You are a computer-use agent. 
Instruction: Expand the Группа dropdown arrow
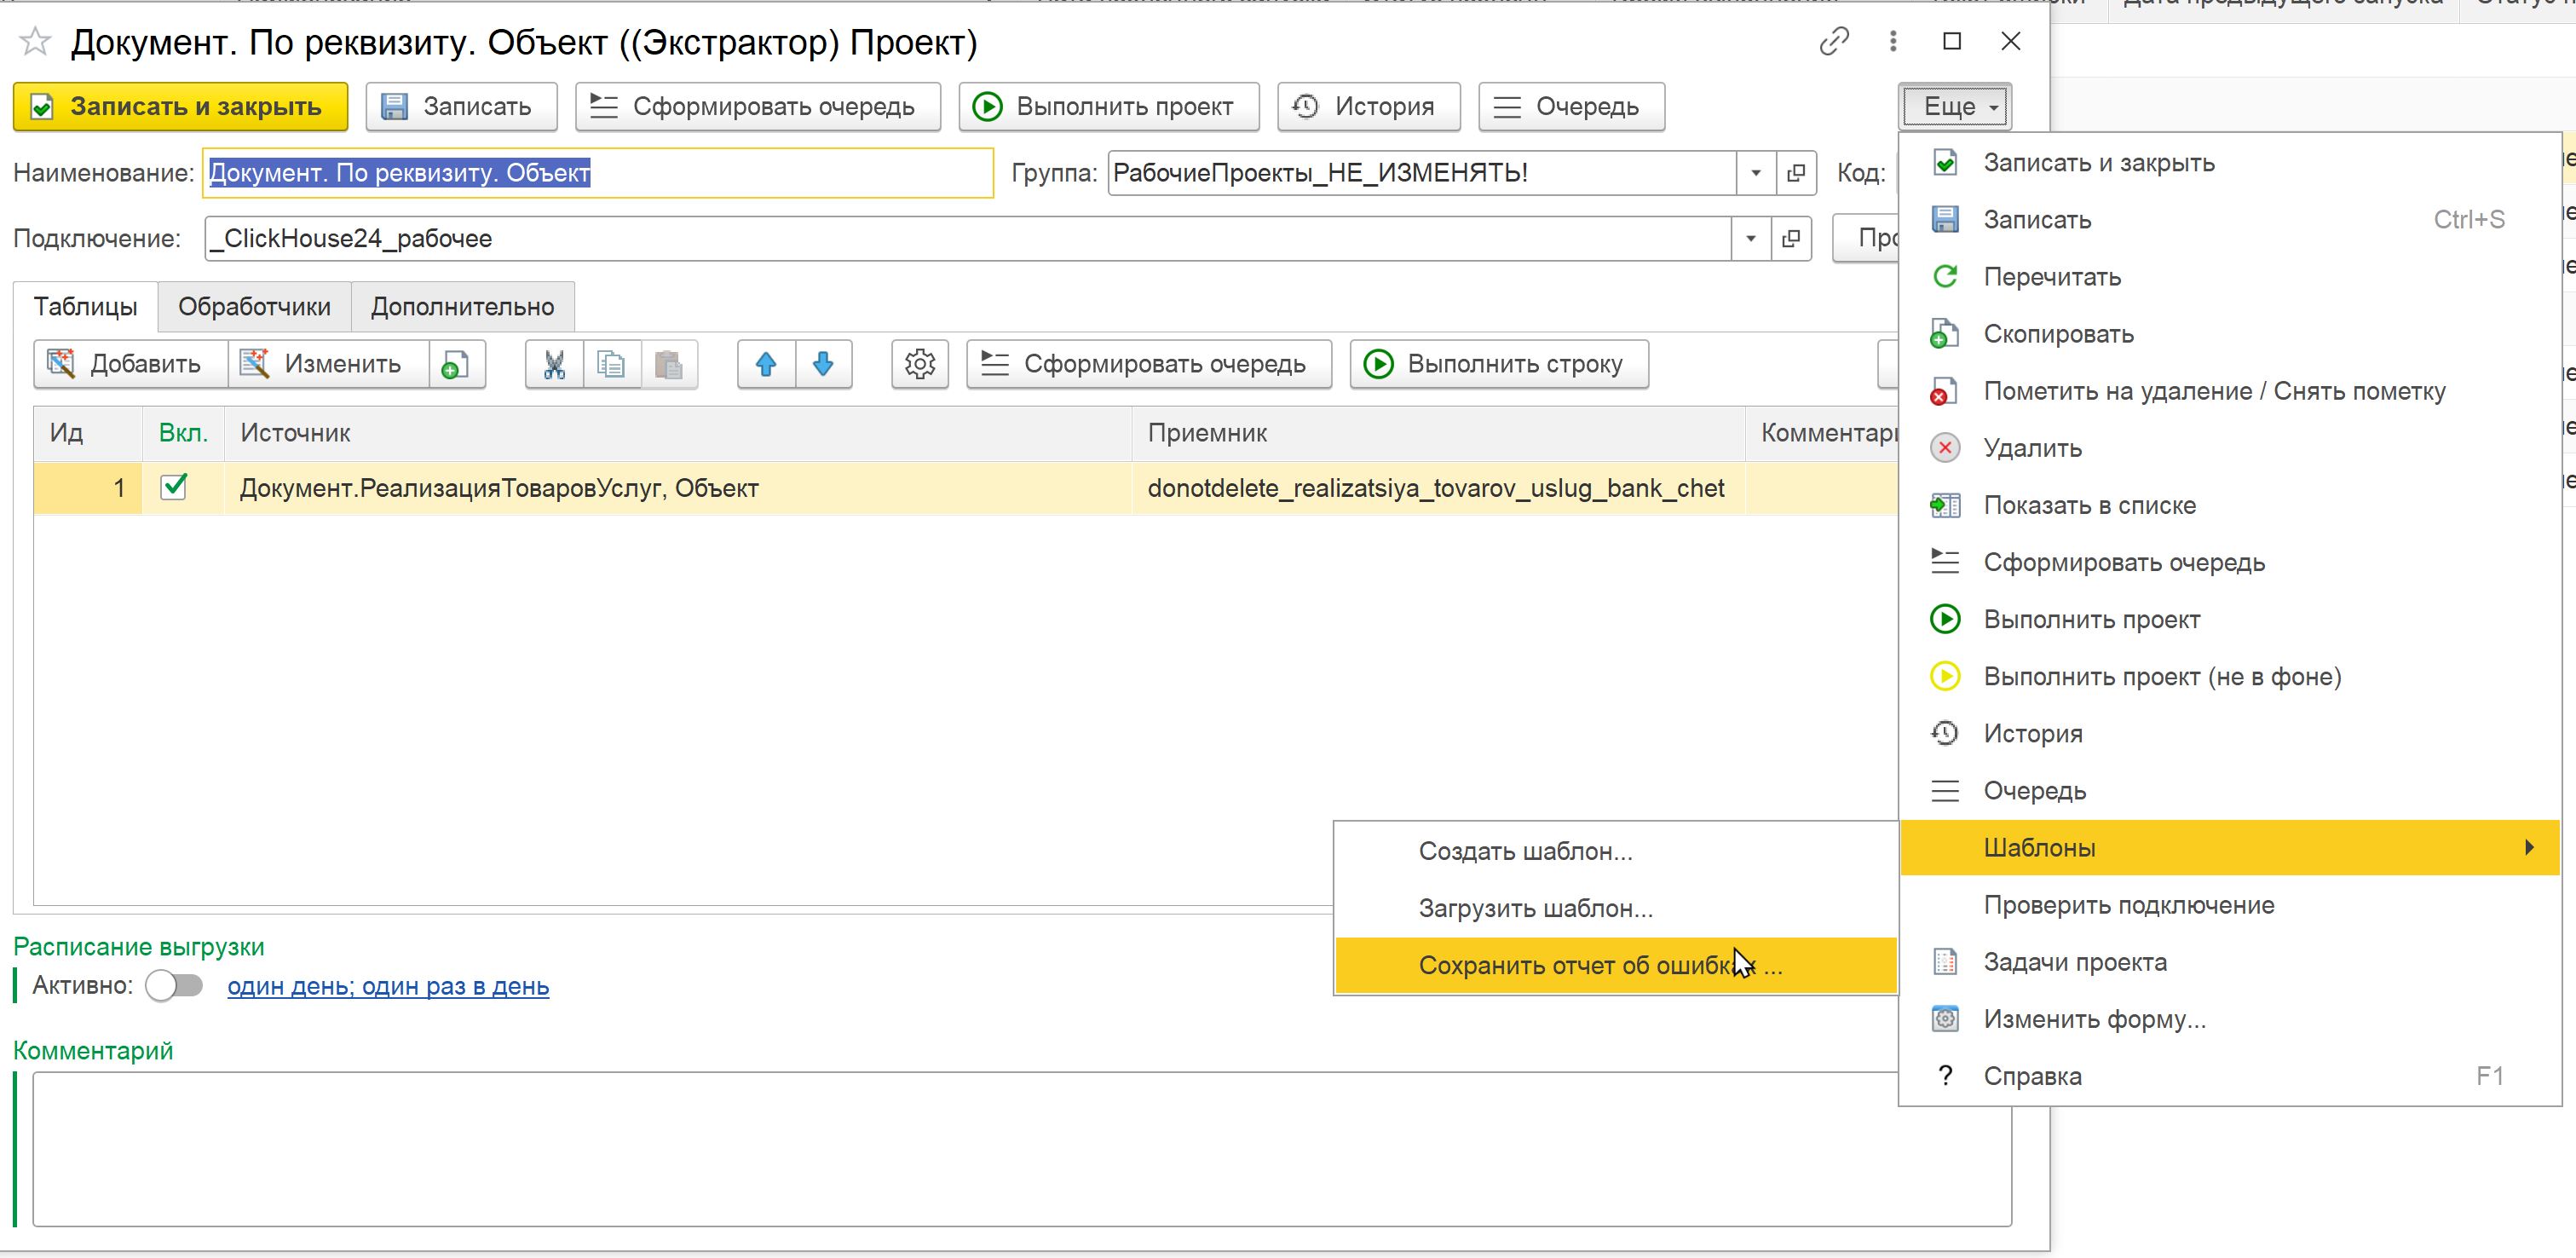1756,173
